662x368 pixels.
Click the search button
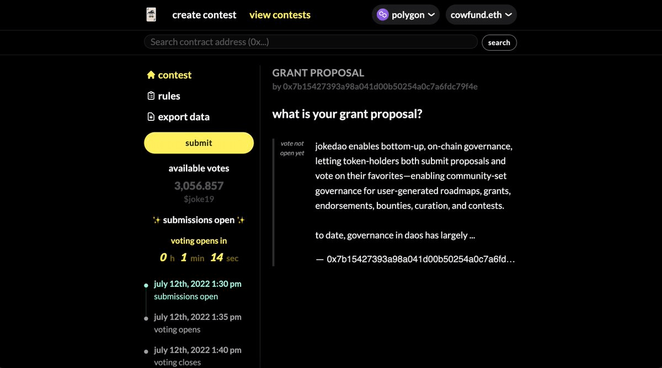[499, 42]
